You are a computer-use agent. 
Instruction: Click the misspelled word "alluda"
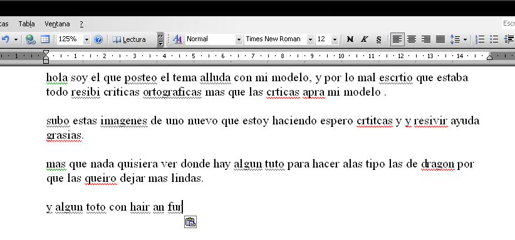click(x=216, y=78)
